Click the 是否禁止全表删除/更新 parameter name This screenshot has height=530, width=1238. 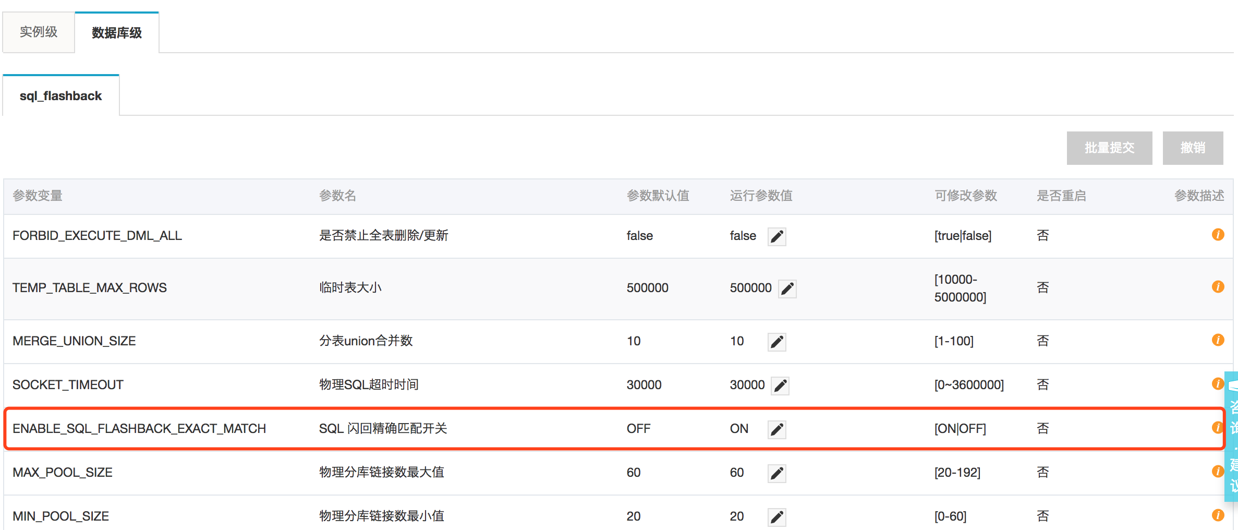tap(384, 236)
